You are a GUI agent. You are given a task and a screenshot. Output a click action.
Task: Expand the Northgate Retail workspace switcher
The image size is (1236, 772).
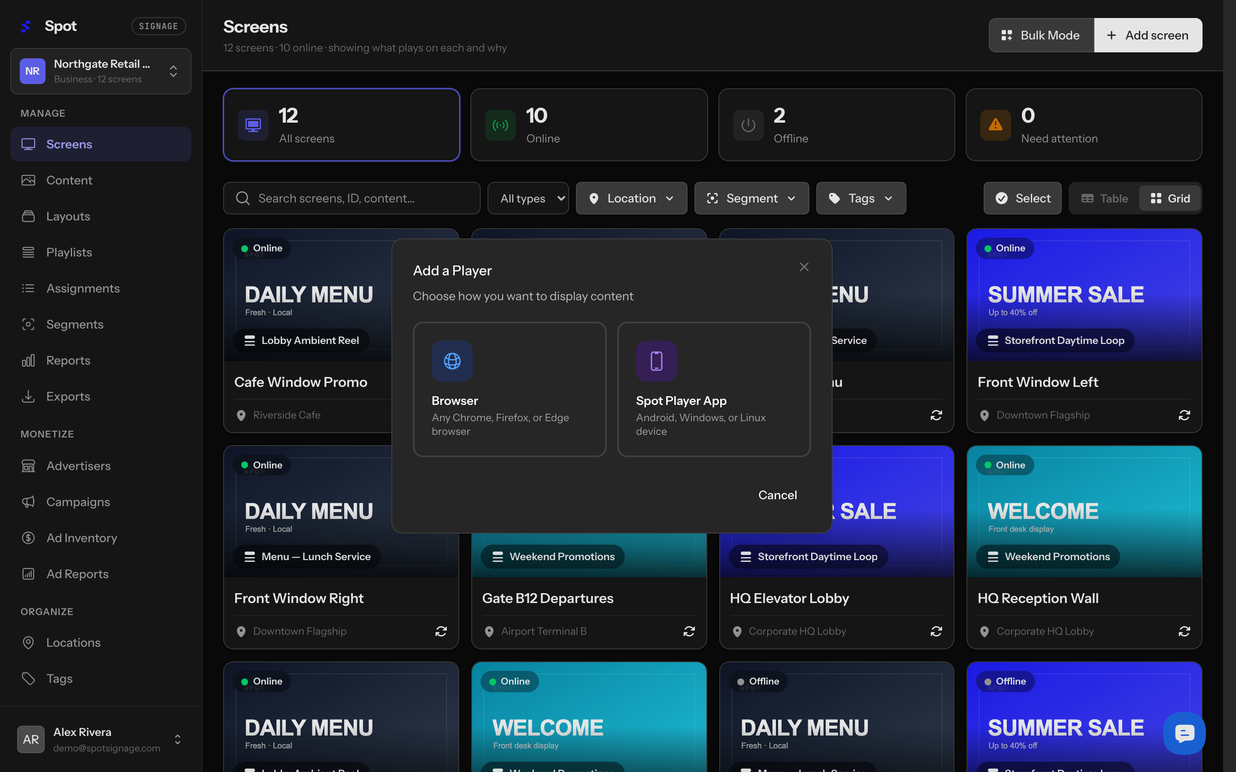[100, 71]
